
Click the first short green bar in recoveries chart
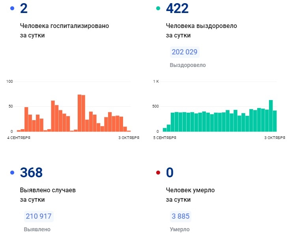click(165, 129)
